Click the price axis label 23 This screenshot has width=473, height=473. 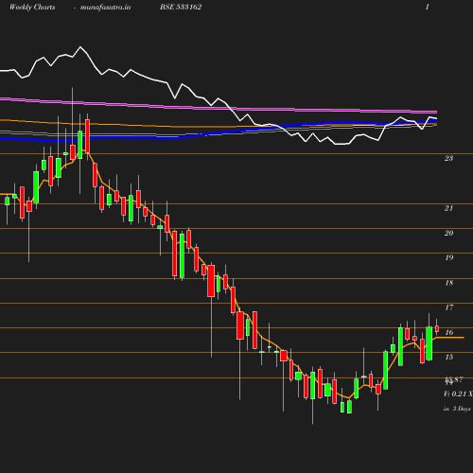click(x=448, y=158)
